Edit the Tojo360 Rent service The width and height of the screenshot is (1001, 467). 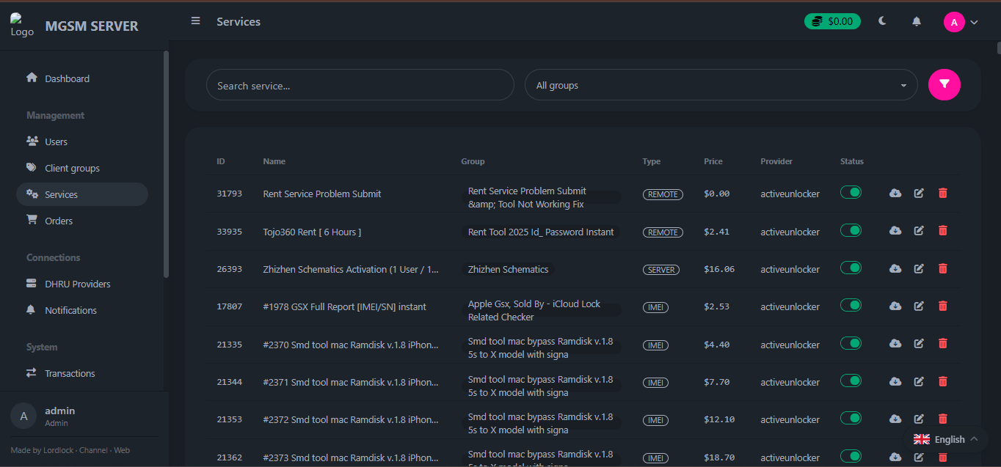coord(919,231)
